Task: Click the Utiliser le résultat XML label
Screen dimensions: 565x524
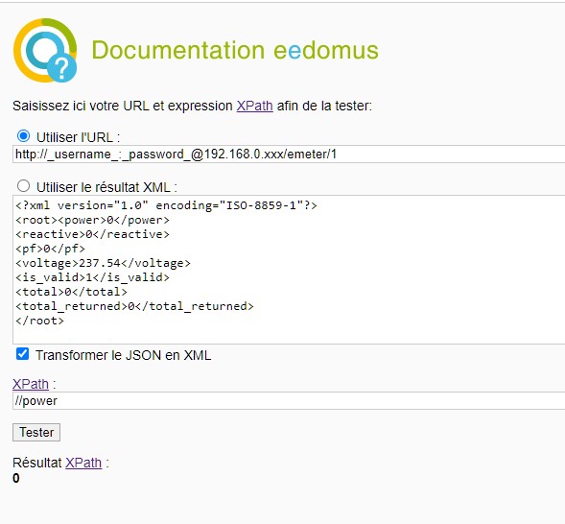Action: pyautogui.click(x=106, y=187)
